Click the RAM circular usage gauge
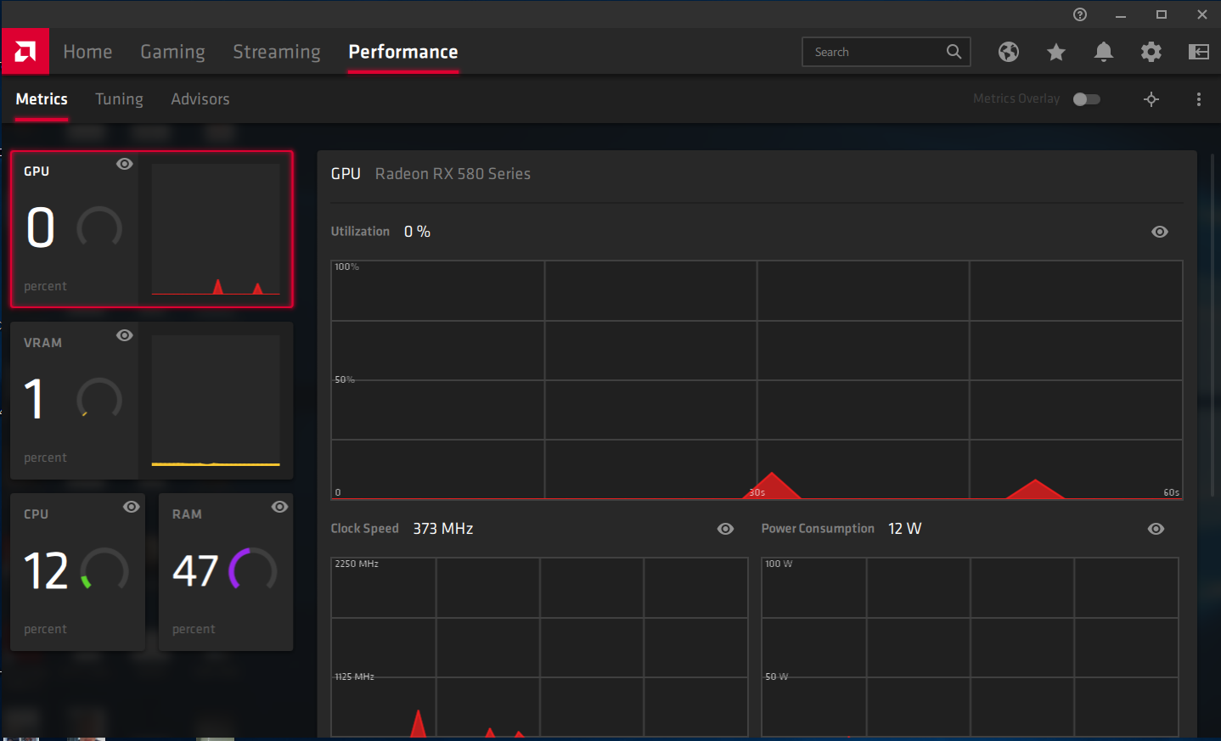This screenshot has height=741, width=1221. coord(253,570)
